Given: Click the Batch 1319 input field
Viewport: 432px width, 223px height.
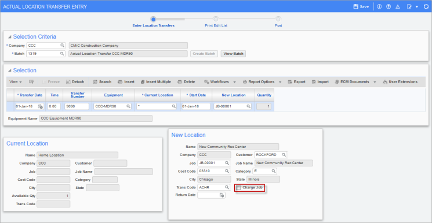Looking at the screenshot, I should pyautogui.click(x=46, y=54).
